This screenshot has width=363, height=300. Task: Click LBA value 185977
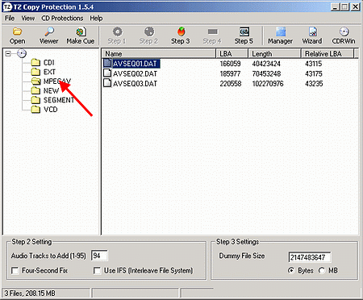pos(230,73)
